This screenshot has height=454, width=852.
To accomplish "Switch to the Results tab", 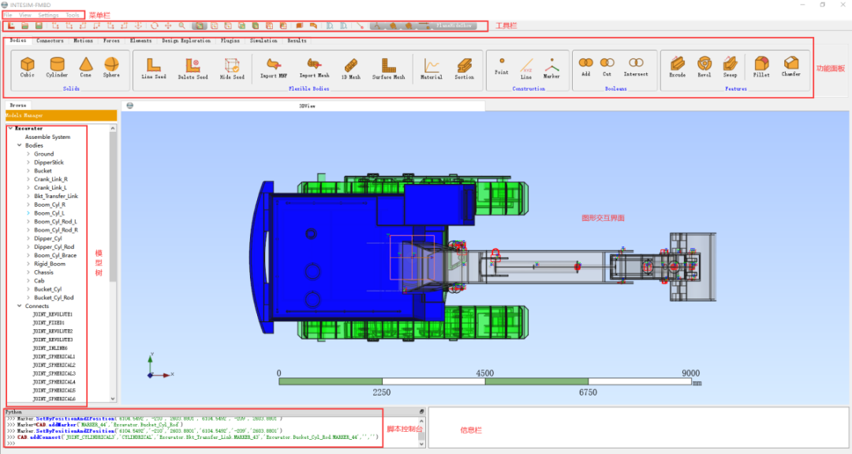I will click(x=297, y=41).
